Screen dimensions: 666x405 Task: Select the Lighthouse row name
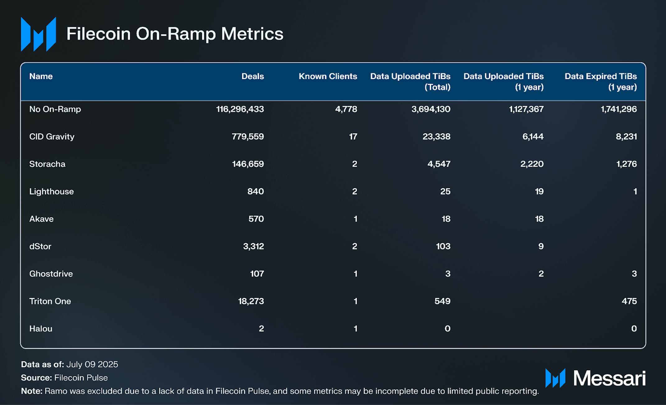click(51, 192)
